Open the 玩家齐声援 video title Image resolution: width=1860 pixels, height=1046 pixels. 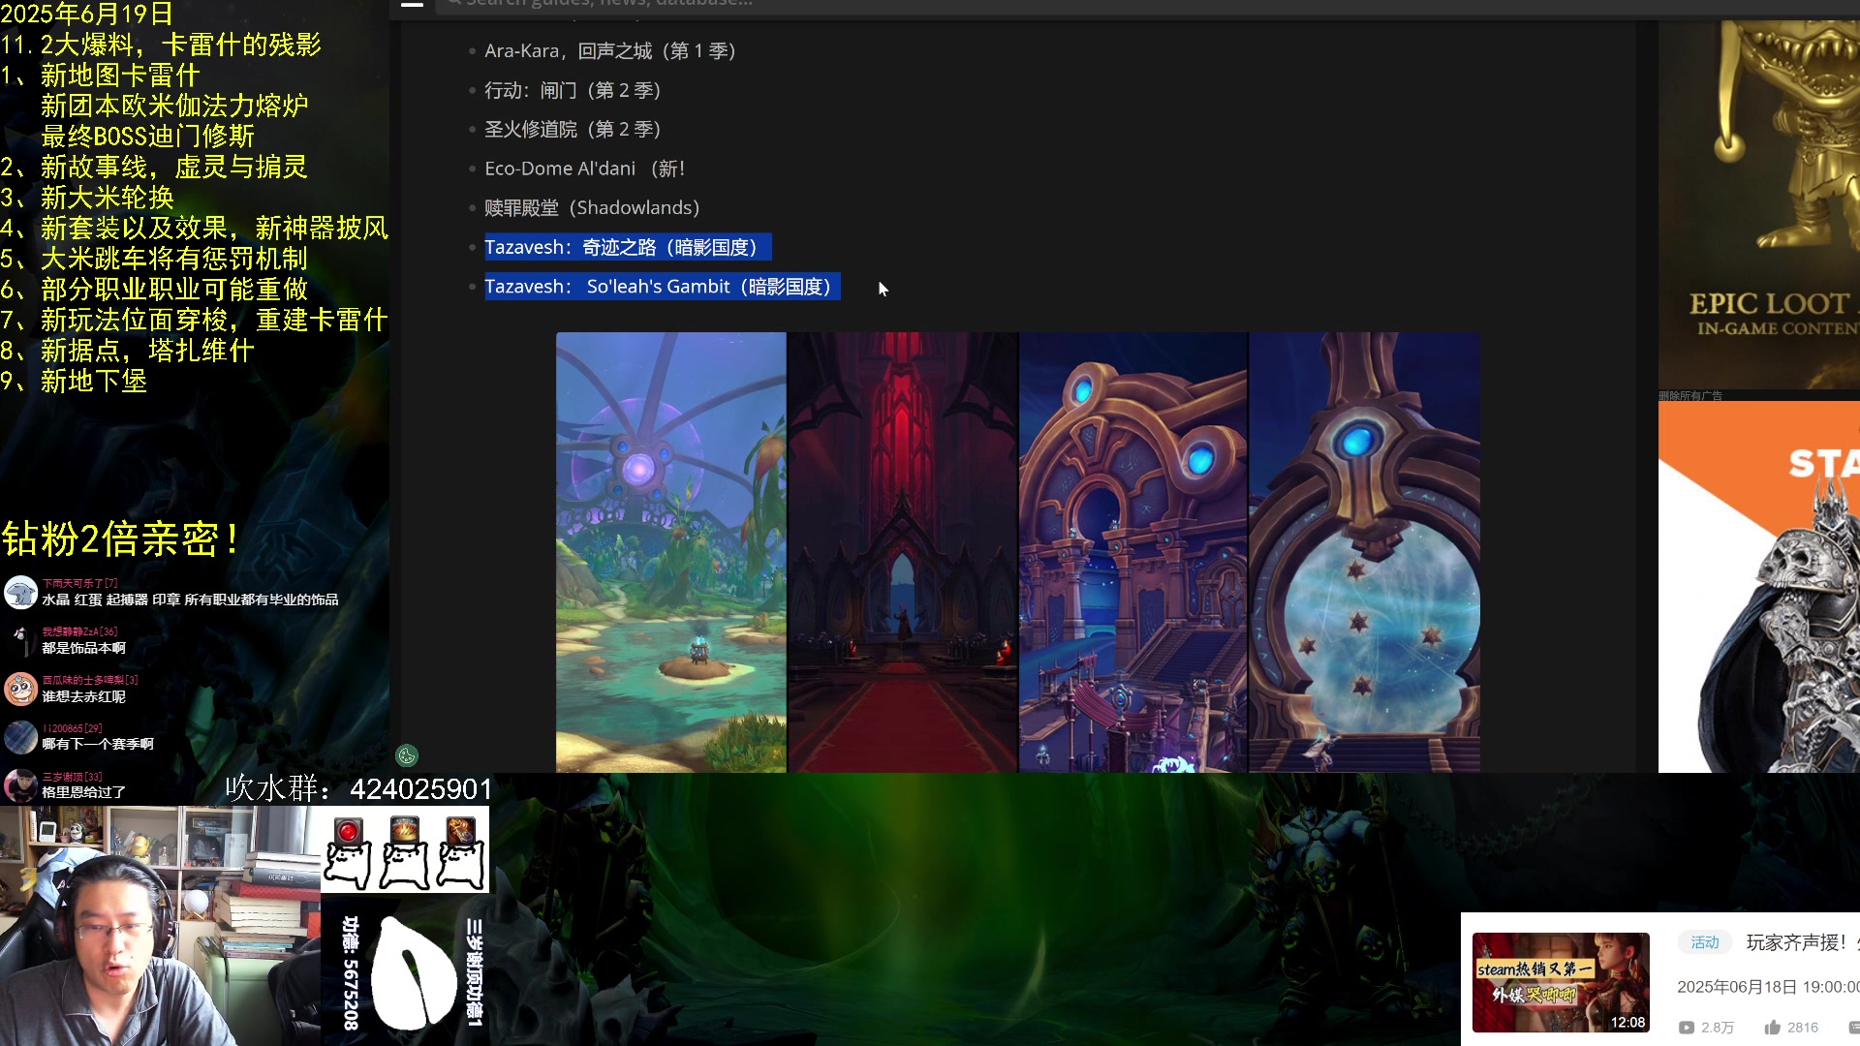point(1802,942)
